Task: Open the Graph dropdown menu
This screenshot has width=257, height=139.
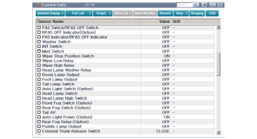Action: click(103, 14)
